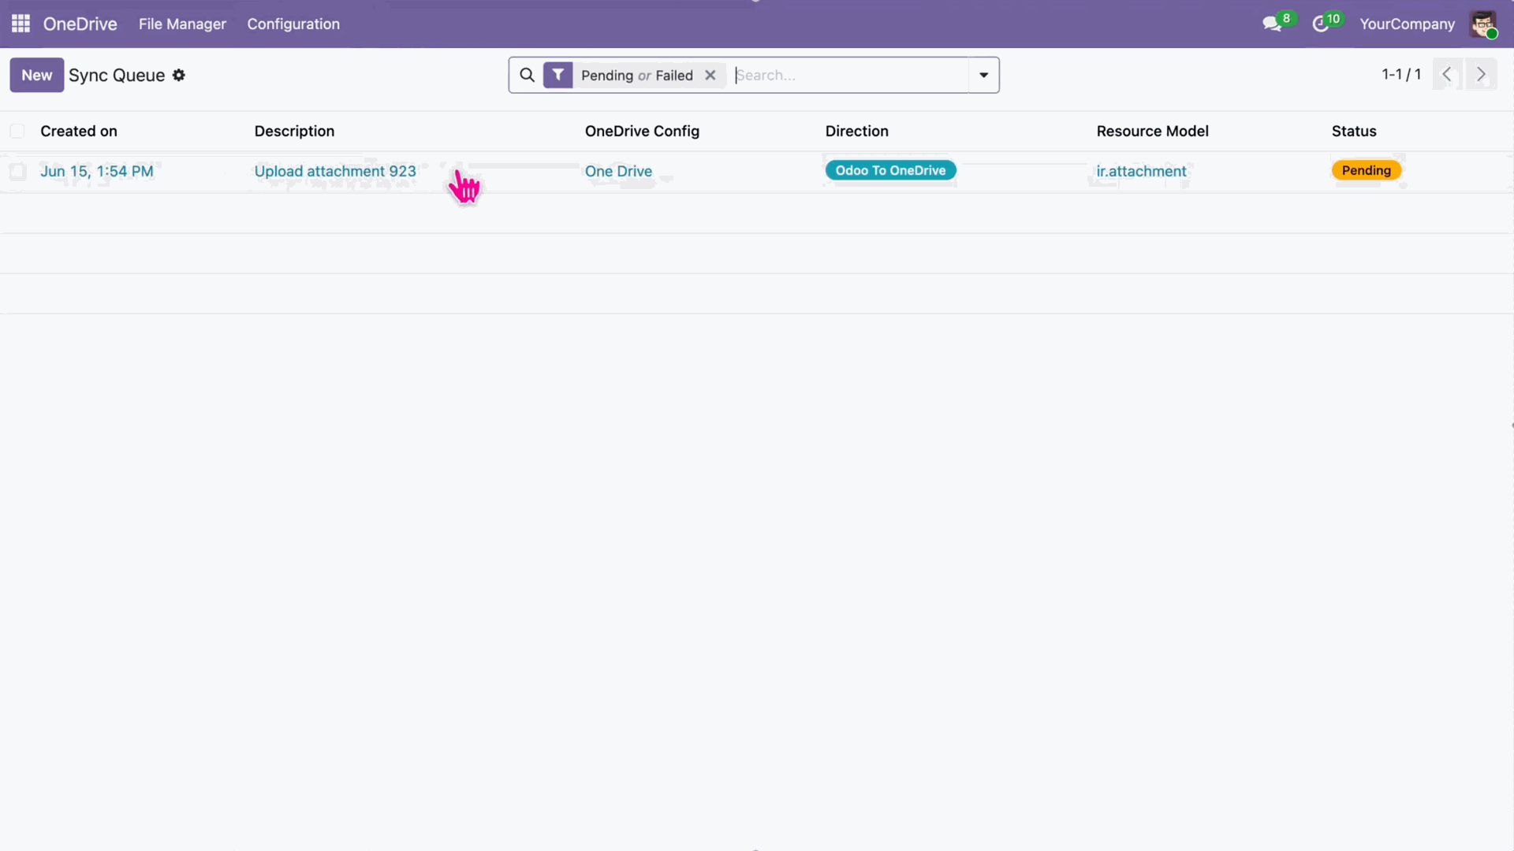Click the search magnifier icon

[527, 75]
